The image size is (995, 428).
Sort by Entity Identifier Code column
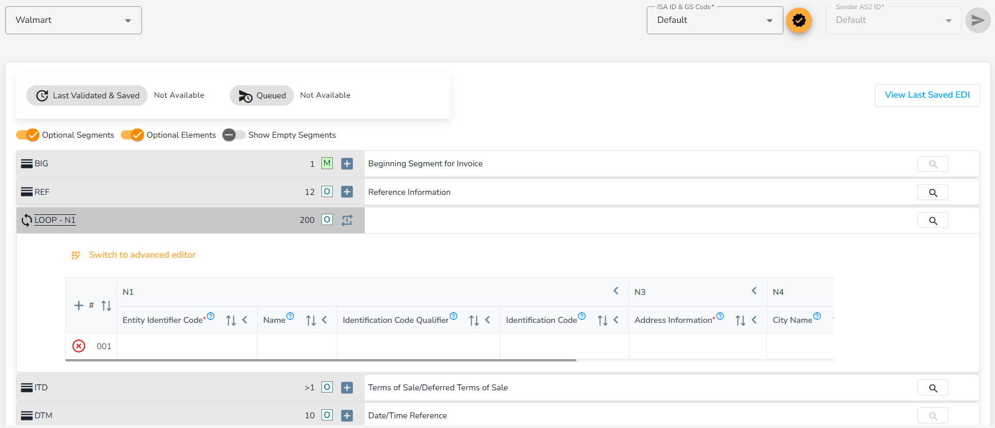tap(231, 321)
